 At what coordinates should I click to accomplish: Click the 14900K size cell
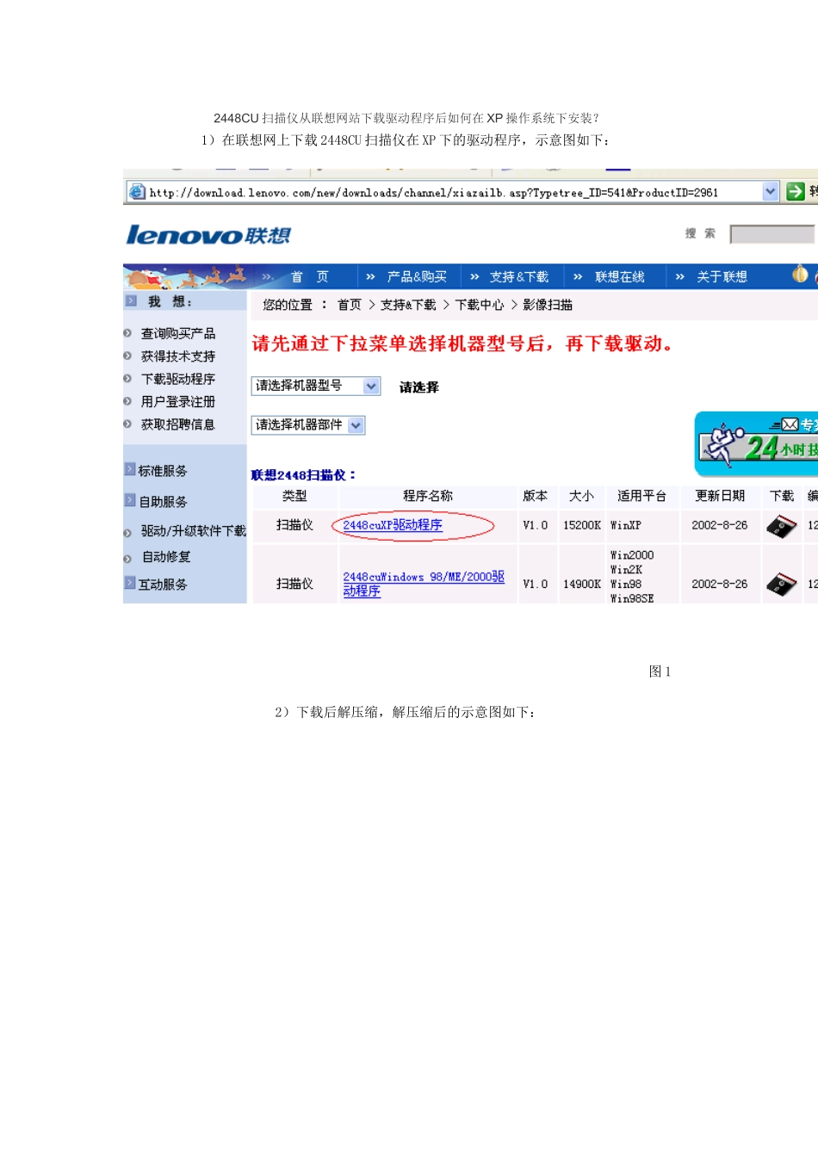pyautogui.click(x=582, y=584)
